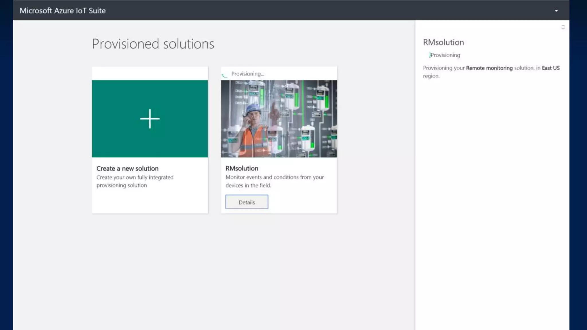Click 'Provisioning...' status text on the tile
The height and width of the screenshot is (330, 587).
[x=248, y=74]
